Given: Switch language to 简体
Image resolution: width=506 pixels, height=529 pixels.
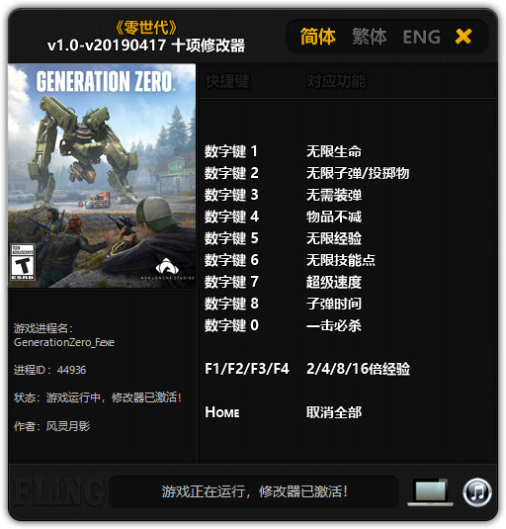Looking at the screenshot, I should 317,37.
